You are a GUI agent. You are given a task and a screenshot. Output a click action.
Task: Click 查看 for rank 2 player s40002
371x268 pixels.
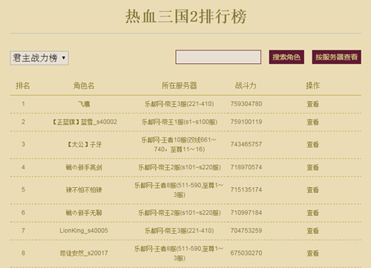click(312, 122)
